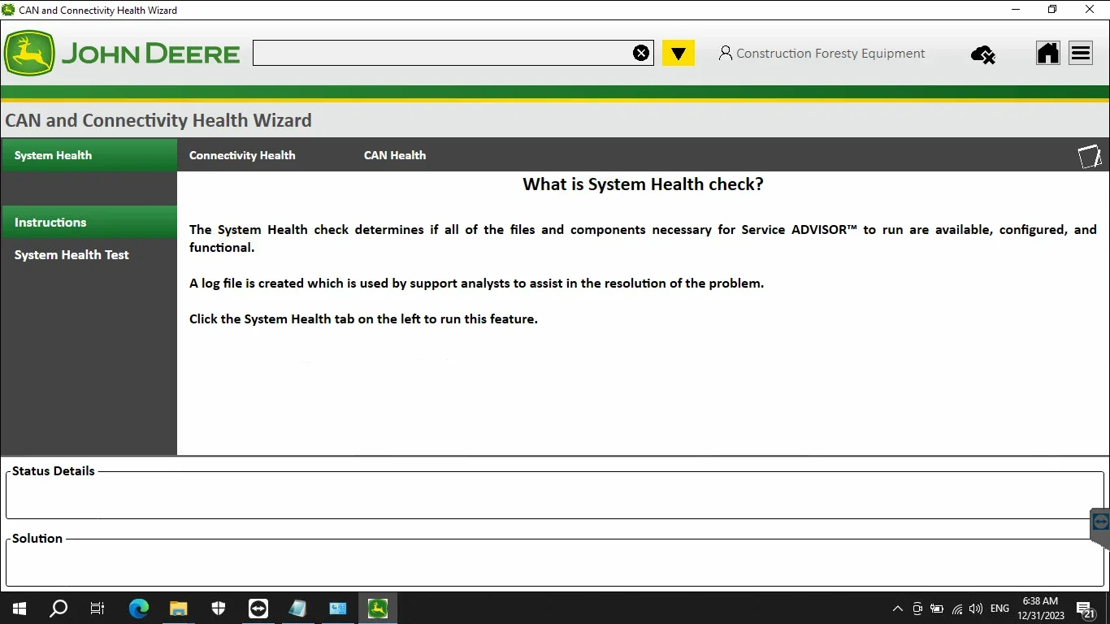Open the volume control in the tray

976,609
